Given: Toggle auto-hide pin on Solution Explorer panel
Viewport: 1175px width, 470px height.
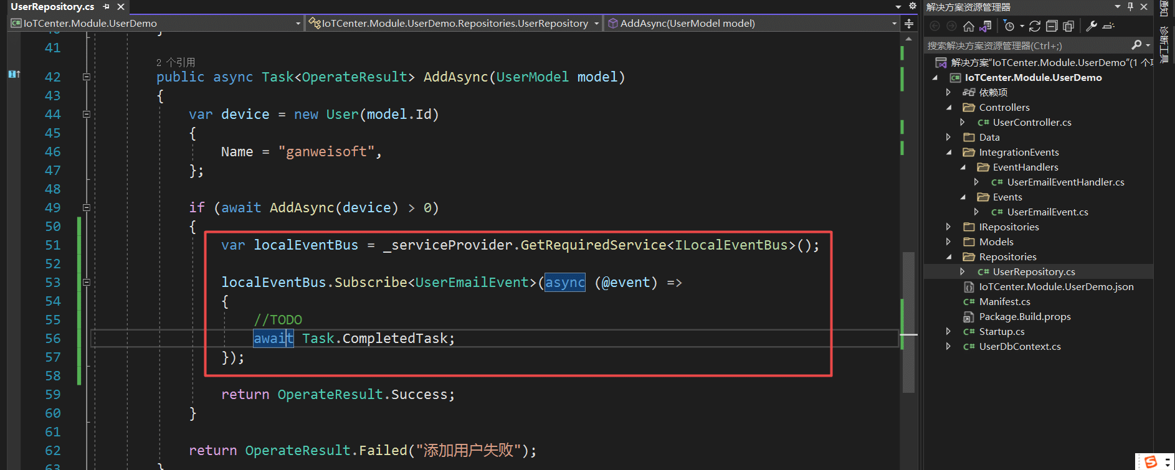Looking at the screenshot, I should (1130, 7).
